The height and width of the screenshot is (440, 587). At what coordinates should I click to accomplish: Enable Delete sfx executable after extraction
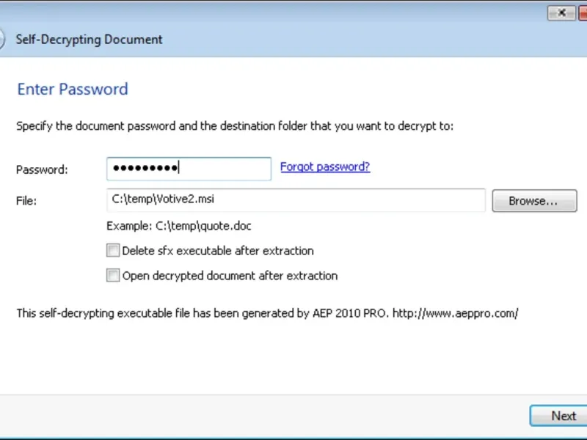pos(113,250)
